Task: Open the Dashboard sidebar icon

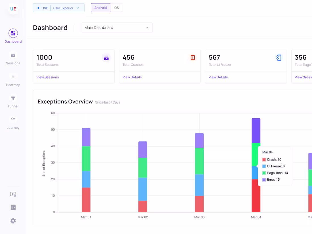Action: (x=13, y=33)
